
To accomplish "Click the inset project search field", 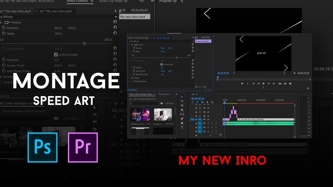I will pos(143,103).
